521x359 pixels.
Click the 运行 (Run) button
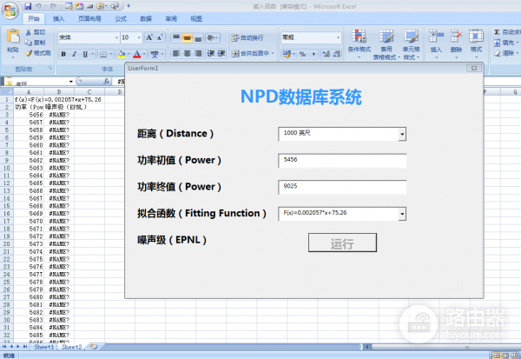point(342,243)
